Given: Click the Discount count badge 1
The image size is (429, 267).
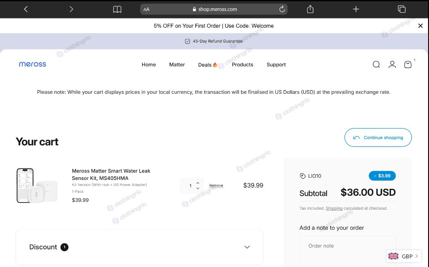Looking at the screenshot, I should [64, 247].
